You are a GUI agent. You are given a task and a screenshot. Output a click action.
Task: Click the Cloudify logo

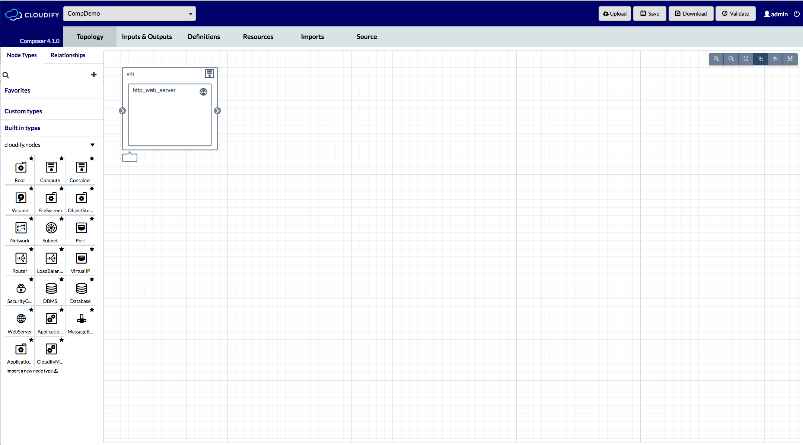32,14
